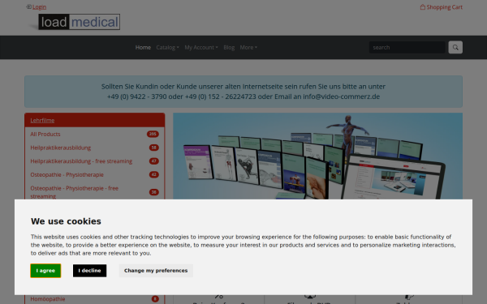Accept cookies with I agree button
The image size is (487, 304).
pos(45,271)
